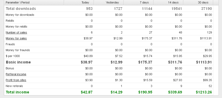Image resolution: width=222 pixels, height=98 pixels.
Task: Click Money for sales value $175.37
Action: (x=147, y=38)
